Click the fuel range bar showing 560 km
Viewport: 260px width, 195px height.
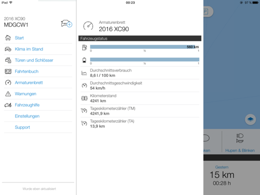pos(145,47)
